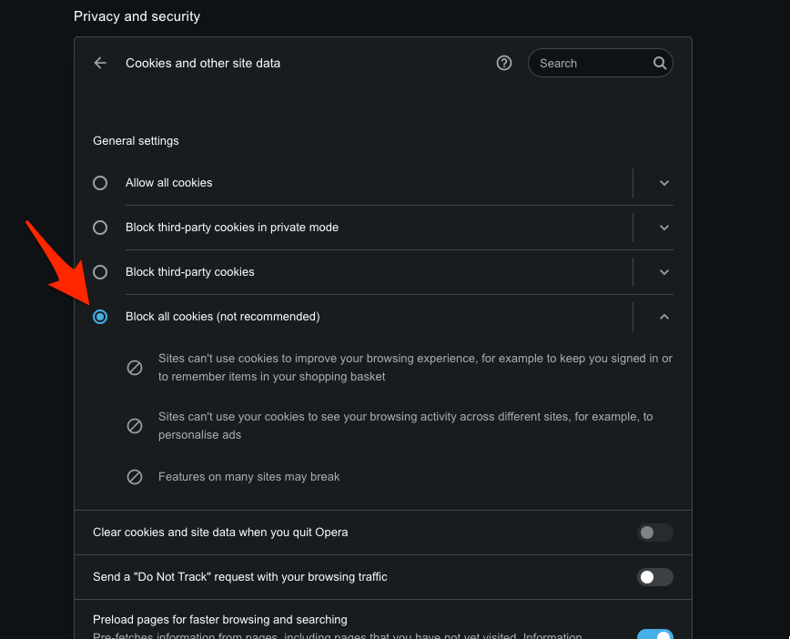Open the help question mark icon

pyautogui.click(x=504, y=63)
